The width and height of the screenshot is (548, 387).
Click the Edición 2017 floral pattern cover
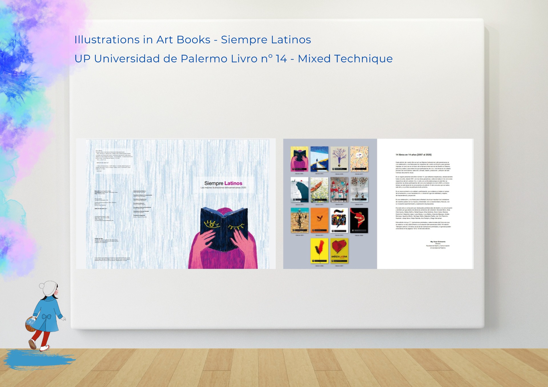pos(359,159)
